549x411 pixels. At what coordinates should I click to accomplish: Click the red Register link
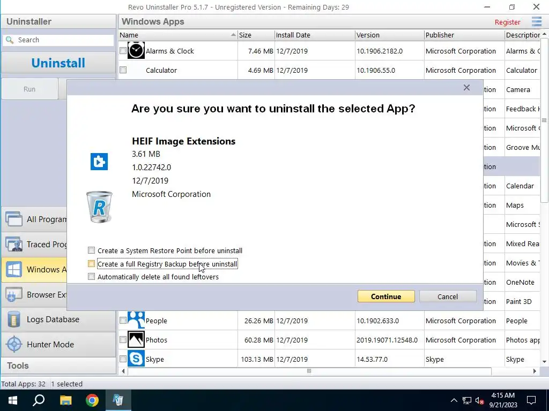(x=507, y=22)
